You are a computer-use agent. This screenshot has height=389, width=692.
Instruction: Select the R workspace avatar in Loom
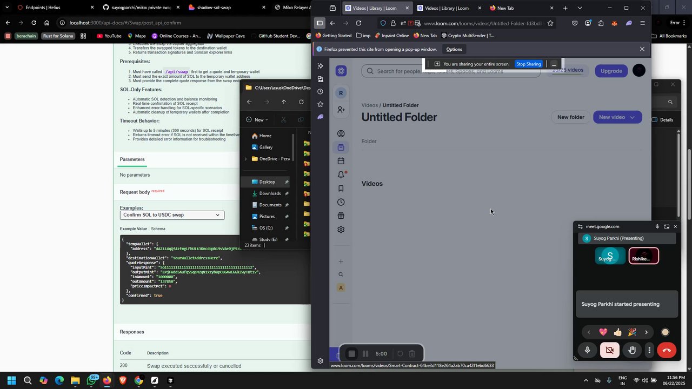341,93
